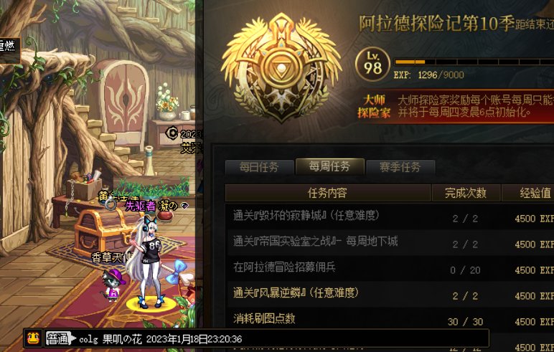Select the 每周任务 tab

tap(329, 166)
